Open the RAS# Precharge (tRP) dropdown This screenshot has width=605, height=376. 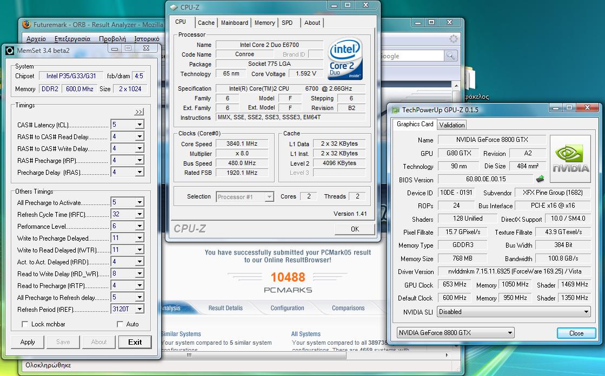(x=139, y=160)
